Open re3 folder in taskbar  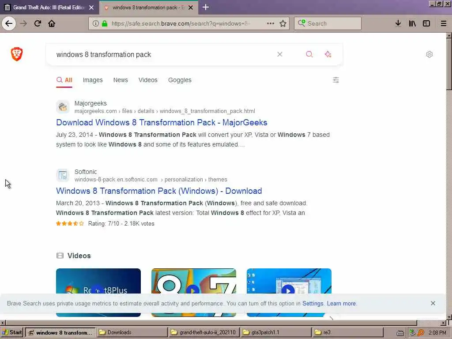point(347,332)
